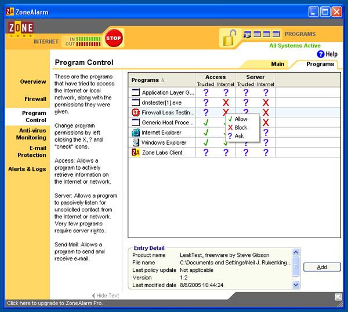348x312 pixels.
Task: Click the Generic Host Process program icon
Action: [x=136, y=123]
